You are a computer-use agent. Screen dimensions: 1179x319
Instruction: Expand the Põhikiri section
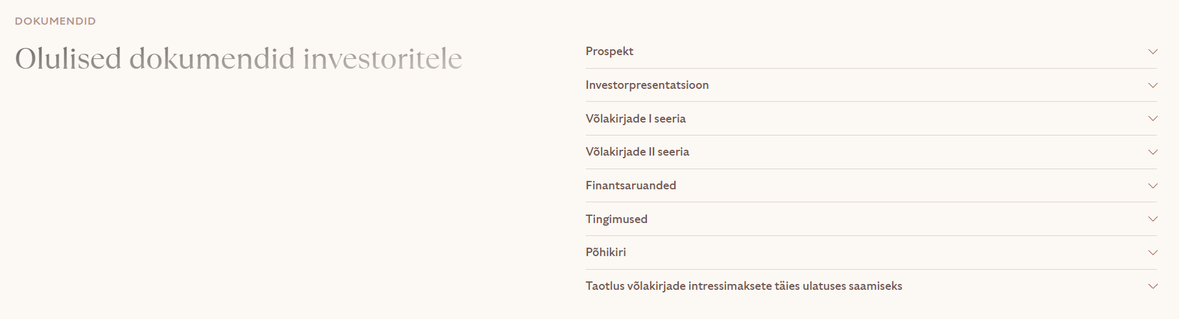pos(871,252)
